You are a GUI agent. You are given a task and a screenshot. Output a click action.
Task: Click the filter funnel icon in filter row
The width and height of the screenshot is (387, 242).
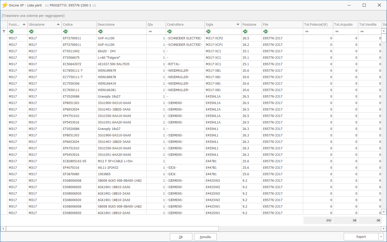(4, 31)
